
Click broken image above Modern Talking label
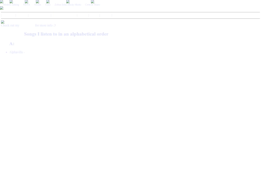11,1
